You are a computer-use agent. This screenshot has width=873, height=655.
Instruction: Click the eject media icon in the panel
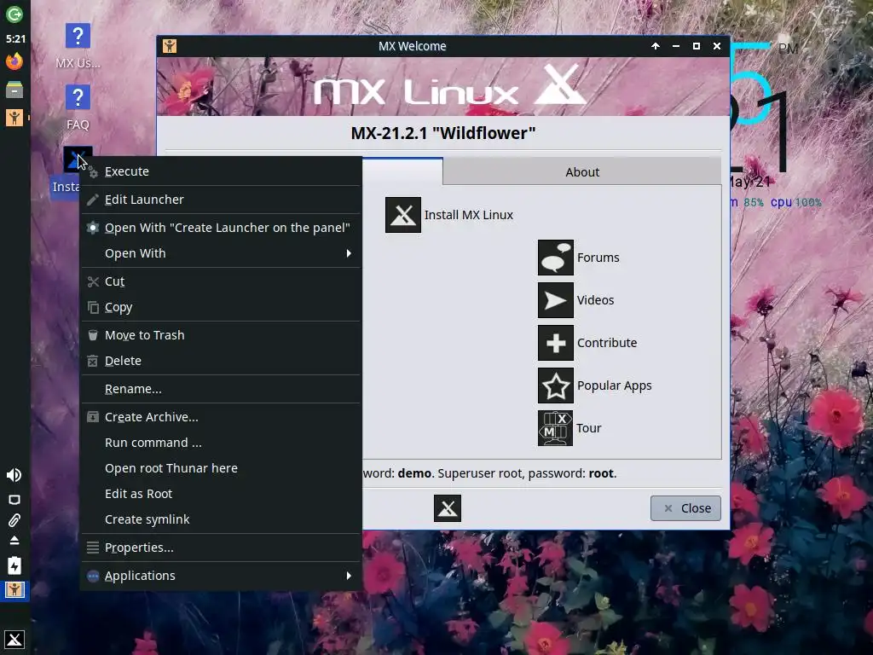point(14,541)
